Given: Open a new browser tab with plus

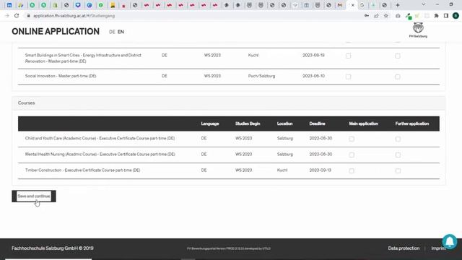Looking at the screenshot, I should point(398,5).
